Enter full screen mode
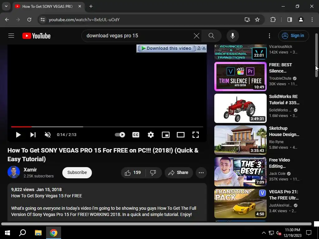 [x=196, y=135]
